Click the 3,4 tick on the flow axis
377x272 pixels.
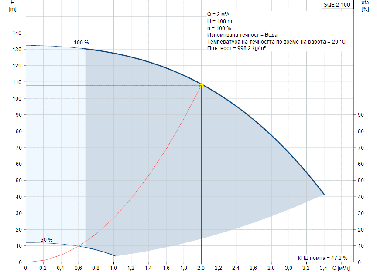[x=324, y=267]
